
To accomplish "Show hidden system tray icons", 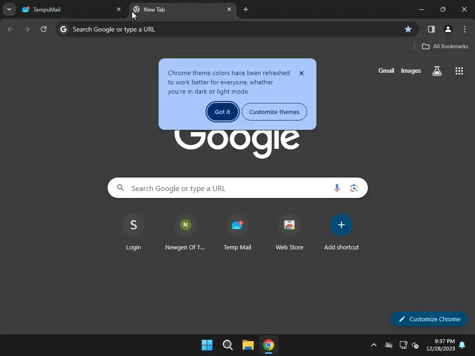I will pos(374,345).
